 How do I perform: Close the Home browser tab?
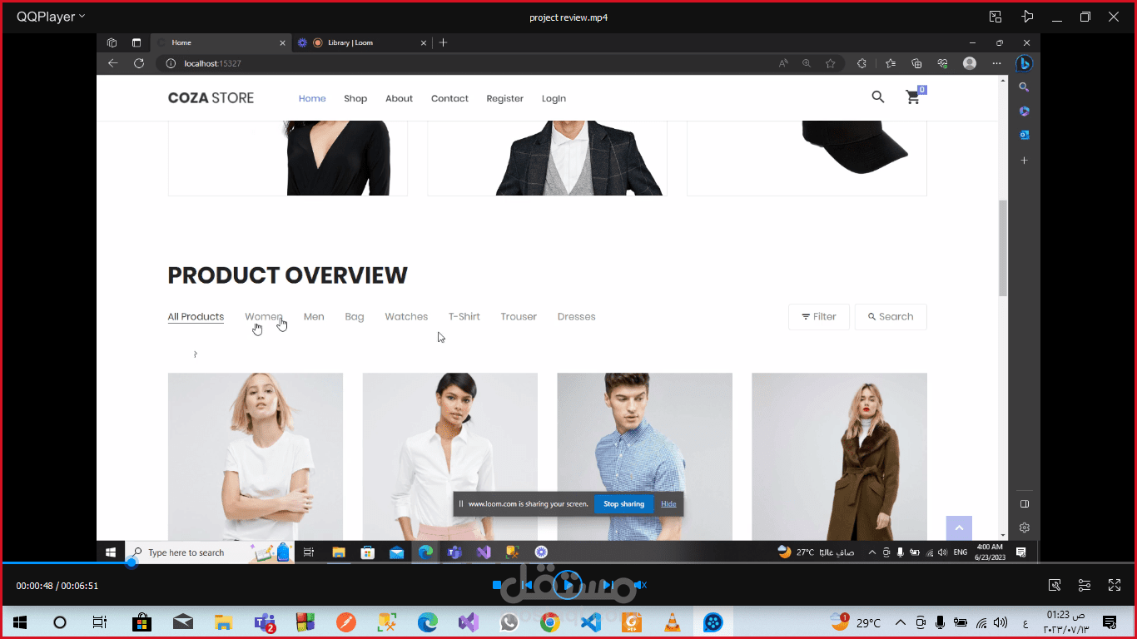(282, 42)
